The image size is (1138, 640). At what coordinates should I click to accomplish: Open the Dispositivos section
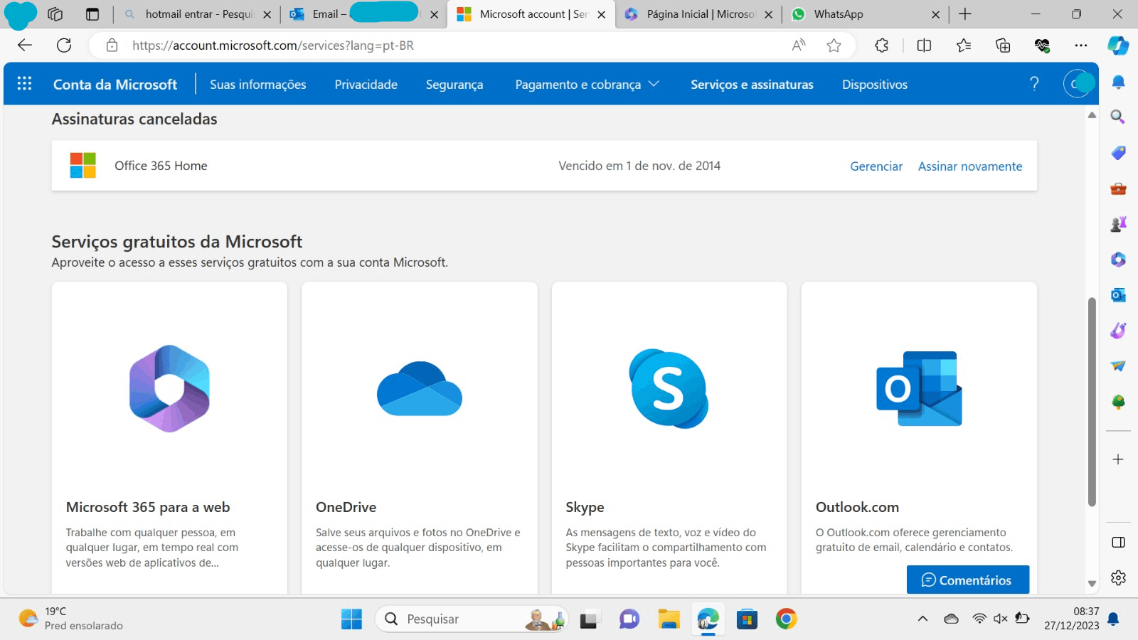click(x=875, y=85)
